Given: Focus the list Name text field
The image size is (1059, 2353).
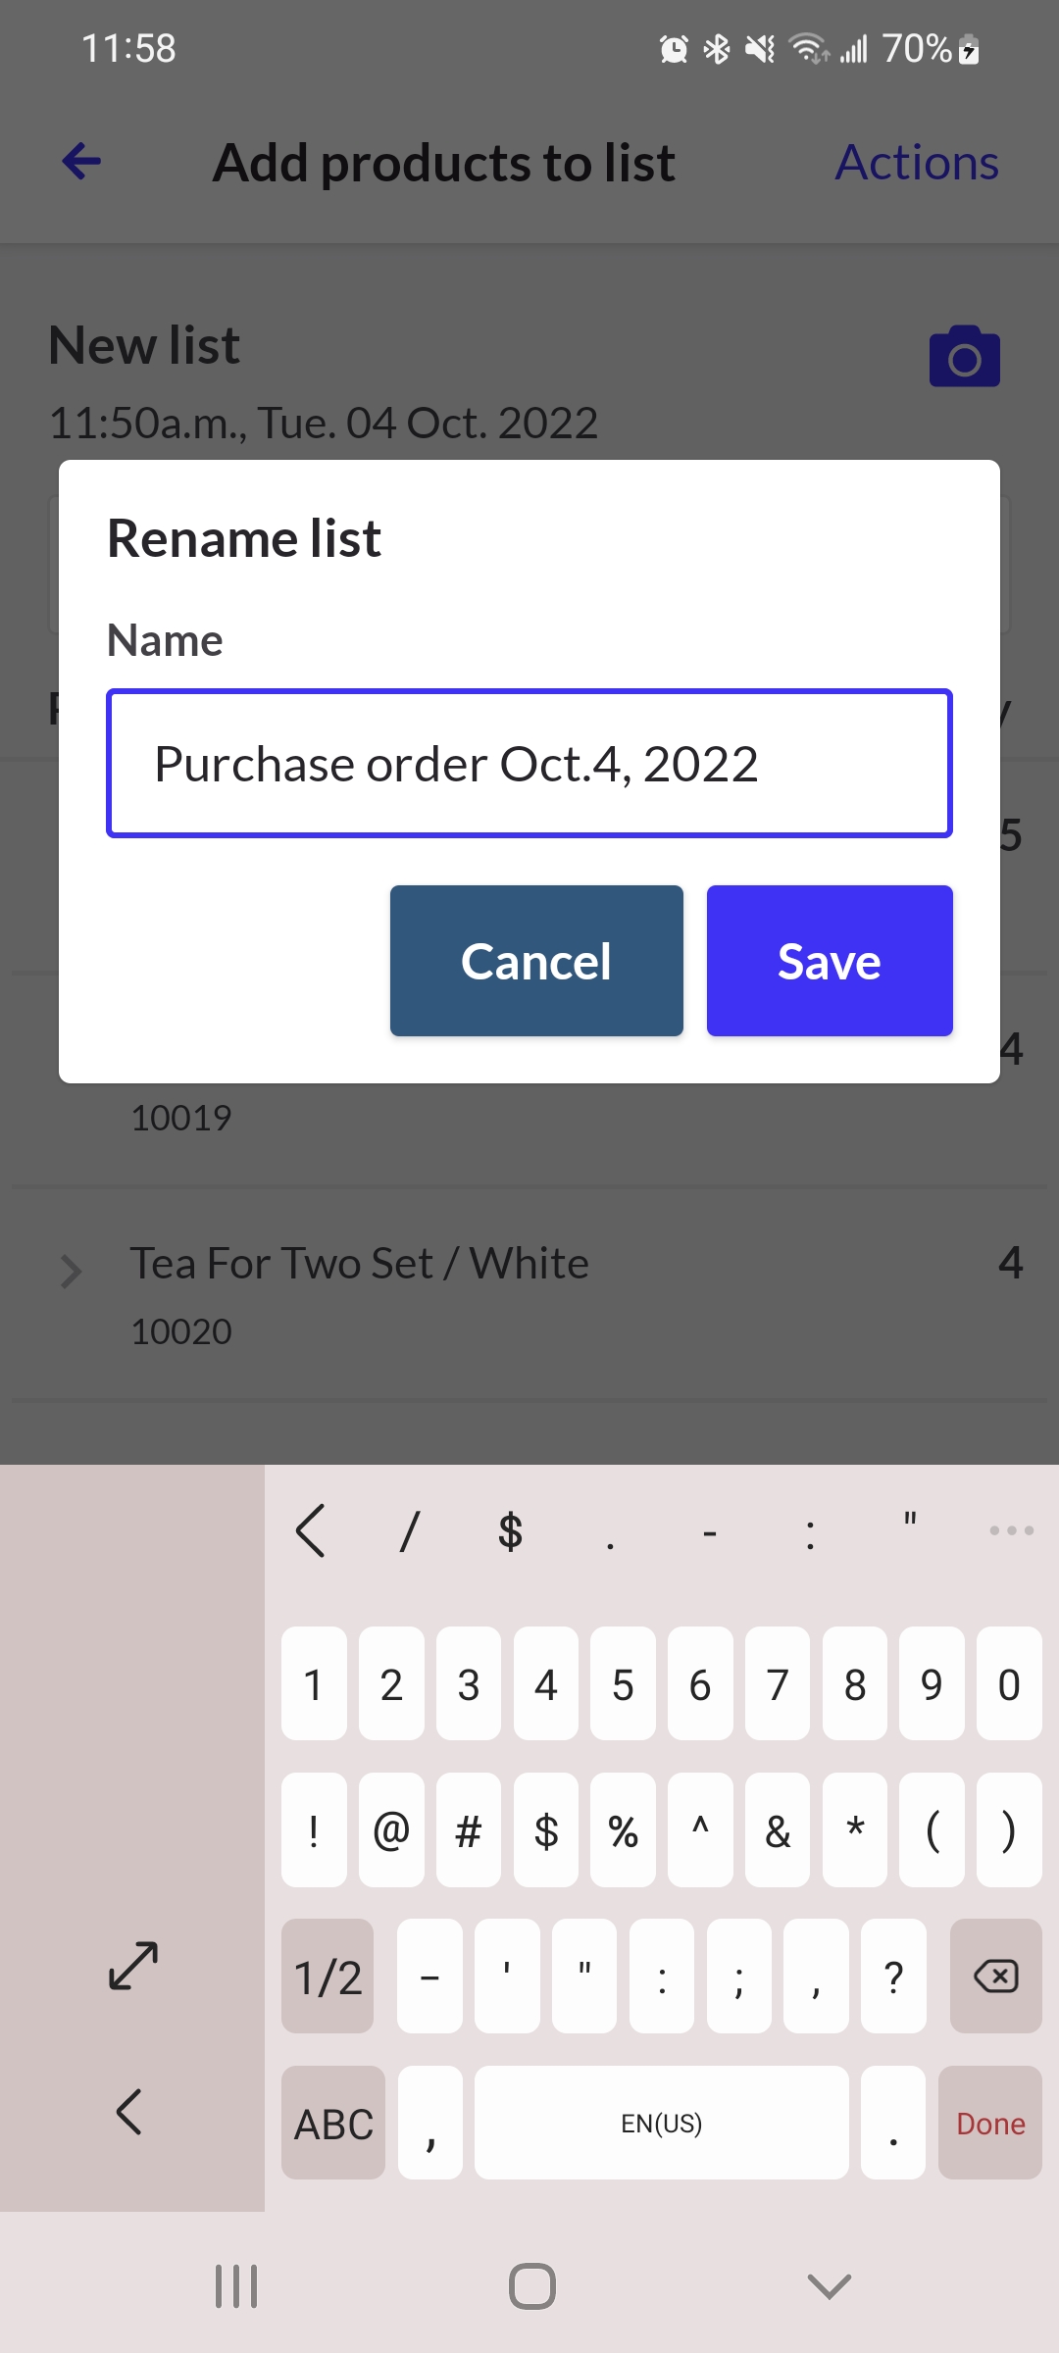Looking at the screenshot, I should [529, 764].
